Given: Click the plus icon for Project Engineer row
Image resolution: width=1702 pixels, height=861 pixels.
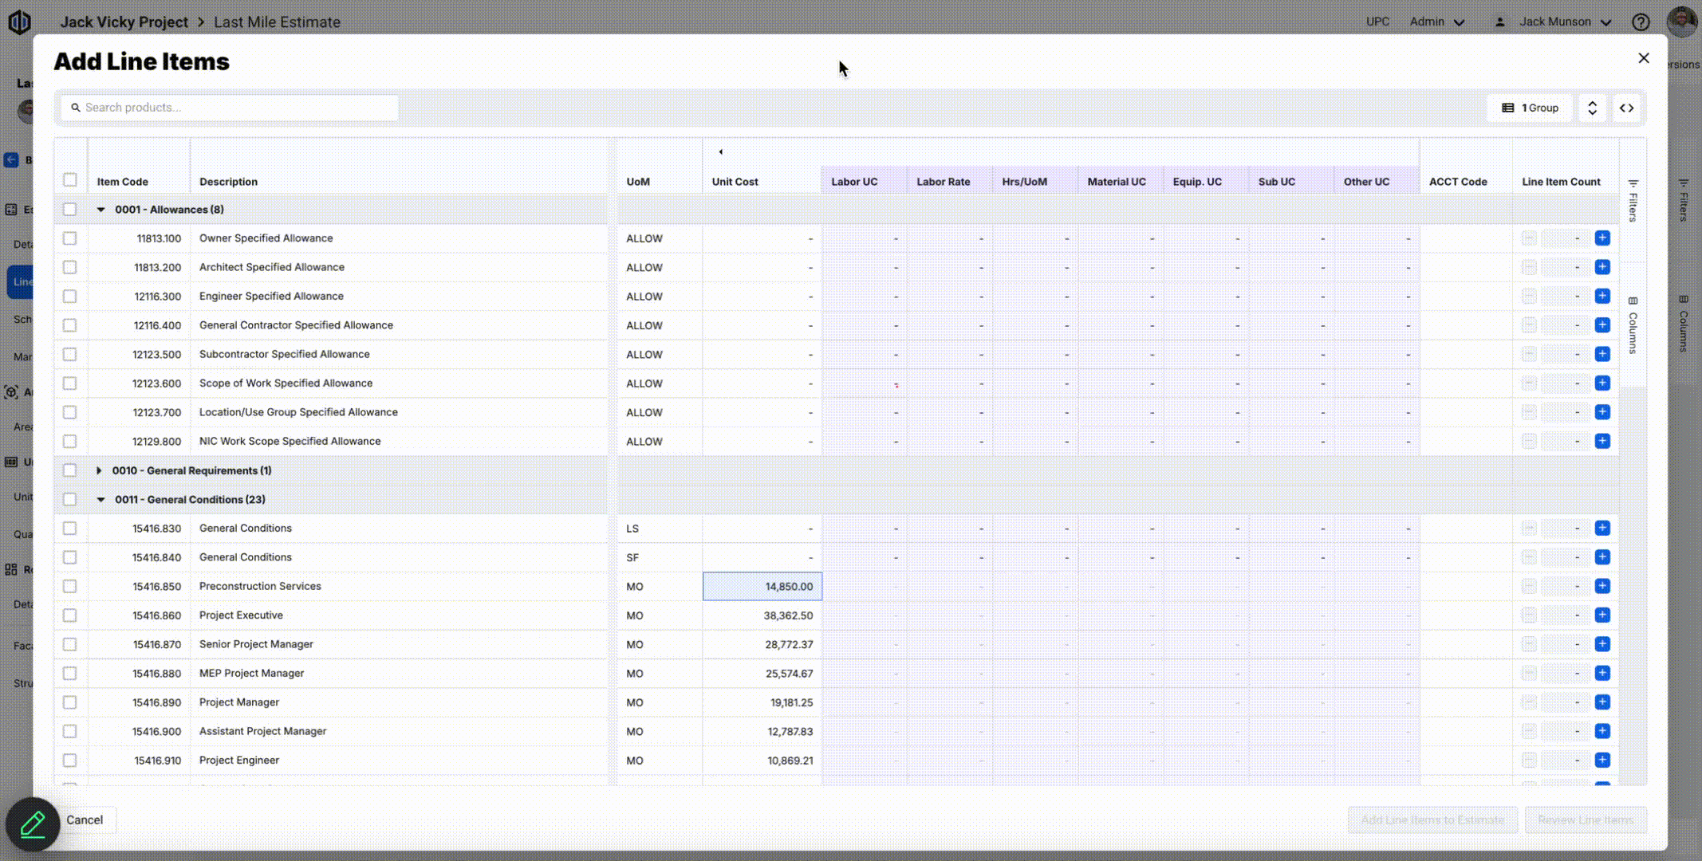Looking at the screenshot, I should 1602,761.
